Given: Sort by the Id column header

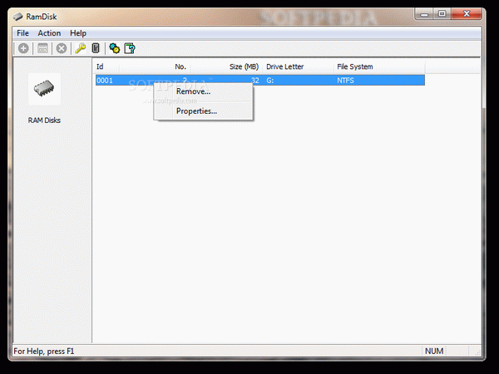Looking at the screenshot, I should click(106, 66).
